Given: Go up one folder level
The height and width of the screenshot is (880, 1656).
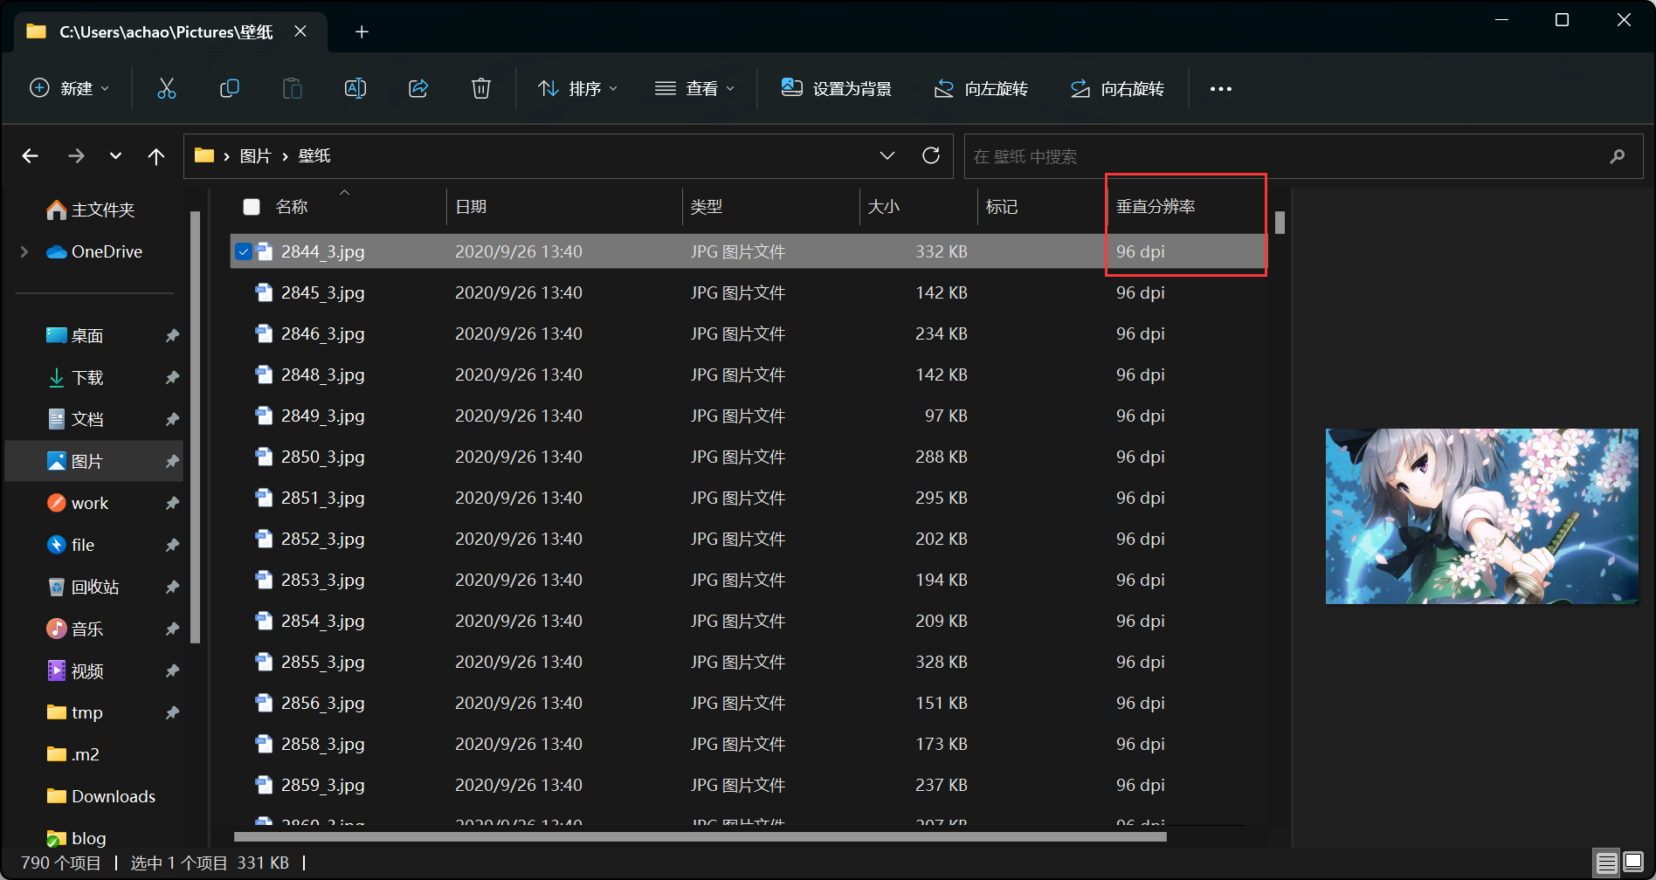Looking at the screenshot, I should [156, 156].
